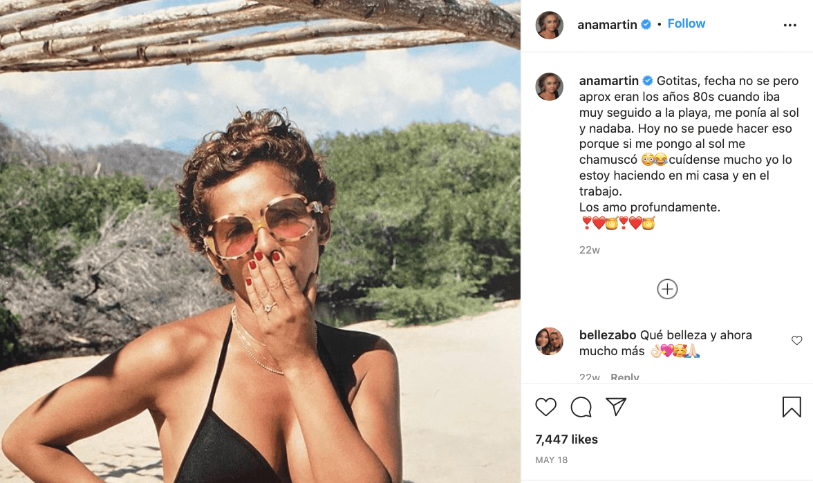Open the three-dot more options menu
Viewport: 813px width, 483px height.
coord(790,25)
